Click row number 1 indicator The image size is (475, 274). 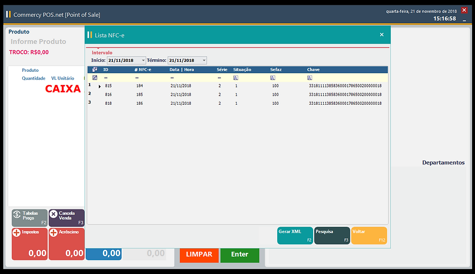click(x=90, y=85)
